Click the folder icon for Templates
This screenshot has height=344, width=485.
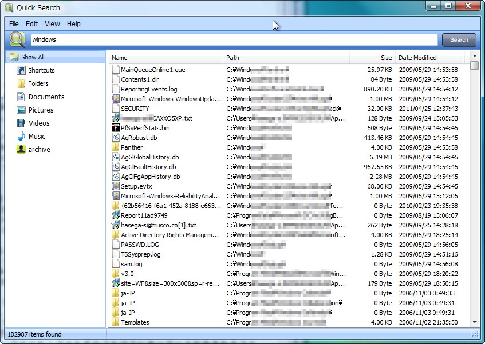point(115,322)
